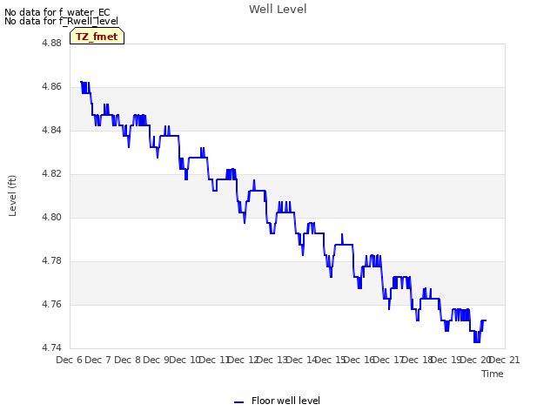557x418 pixels.
Task: Select the 4.78 y-axis tick label
Action: [x=51, y=261]
